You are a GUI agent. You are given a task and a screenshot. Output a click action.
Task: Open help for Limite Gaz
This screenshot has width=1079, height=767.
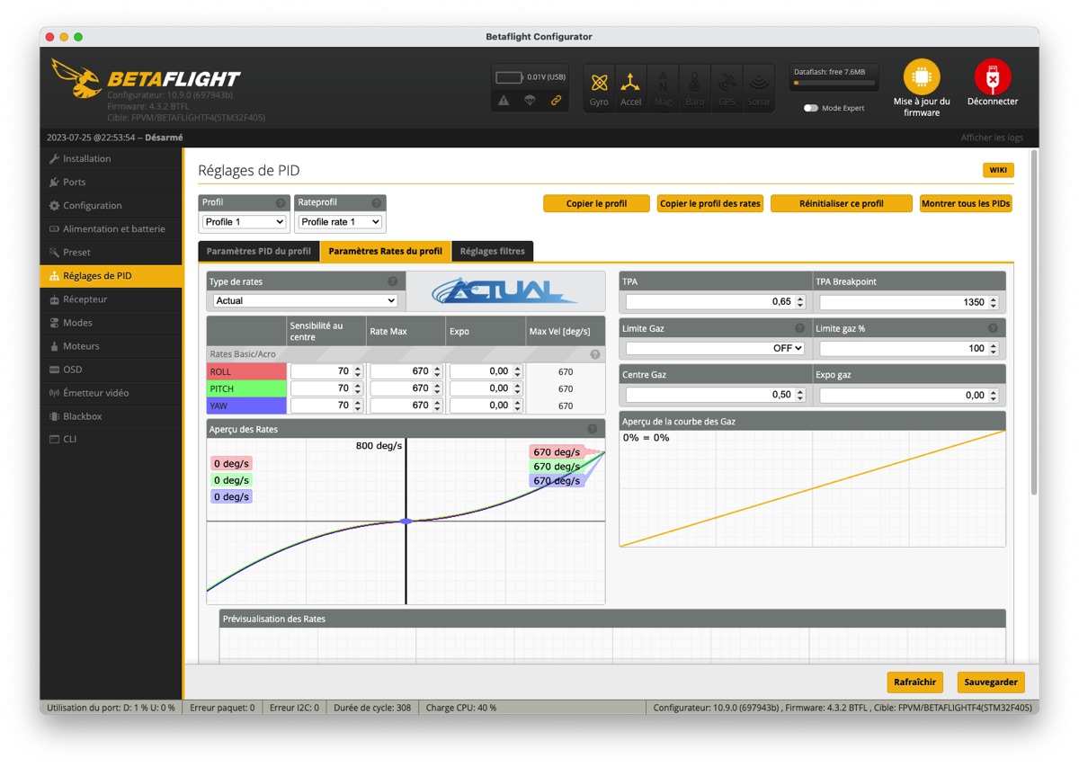(799, 328)
